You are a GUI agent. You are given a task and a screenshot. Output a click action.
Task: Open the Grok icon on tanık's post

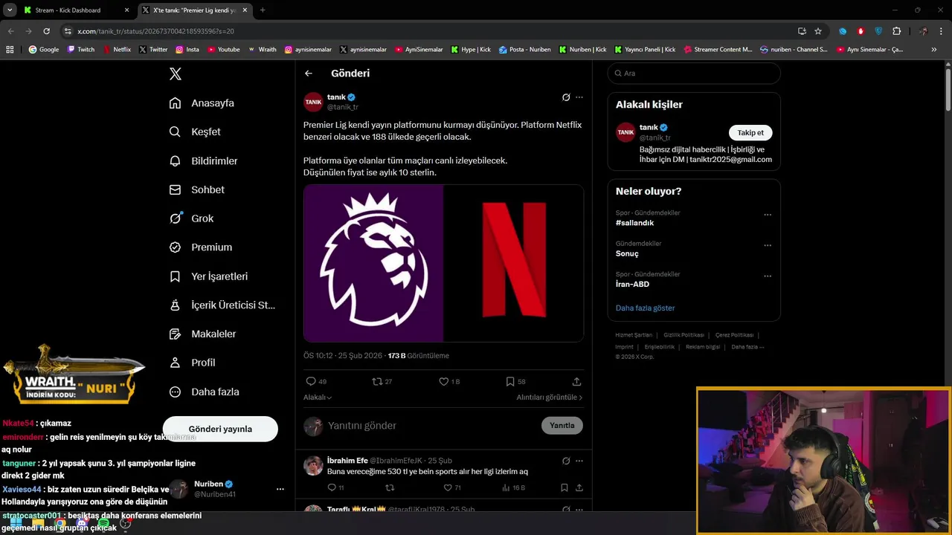(566, 97)
